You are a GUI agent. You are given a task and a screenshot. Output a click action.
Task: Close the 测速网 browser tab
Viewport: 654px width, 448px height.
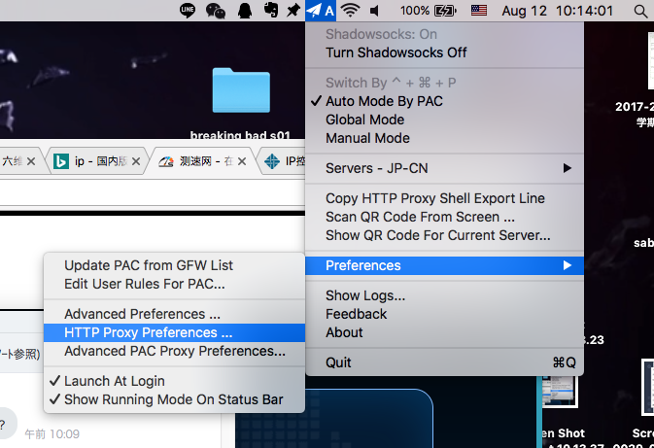click(x=242, y=161)
